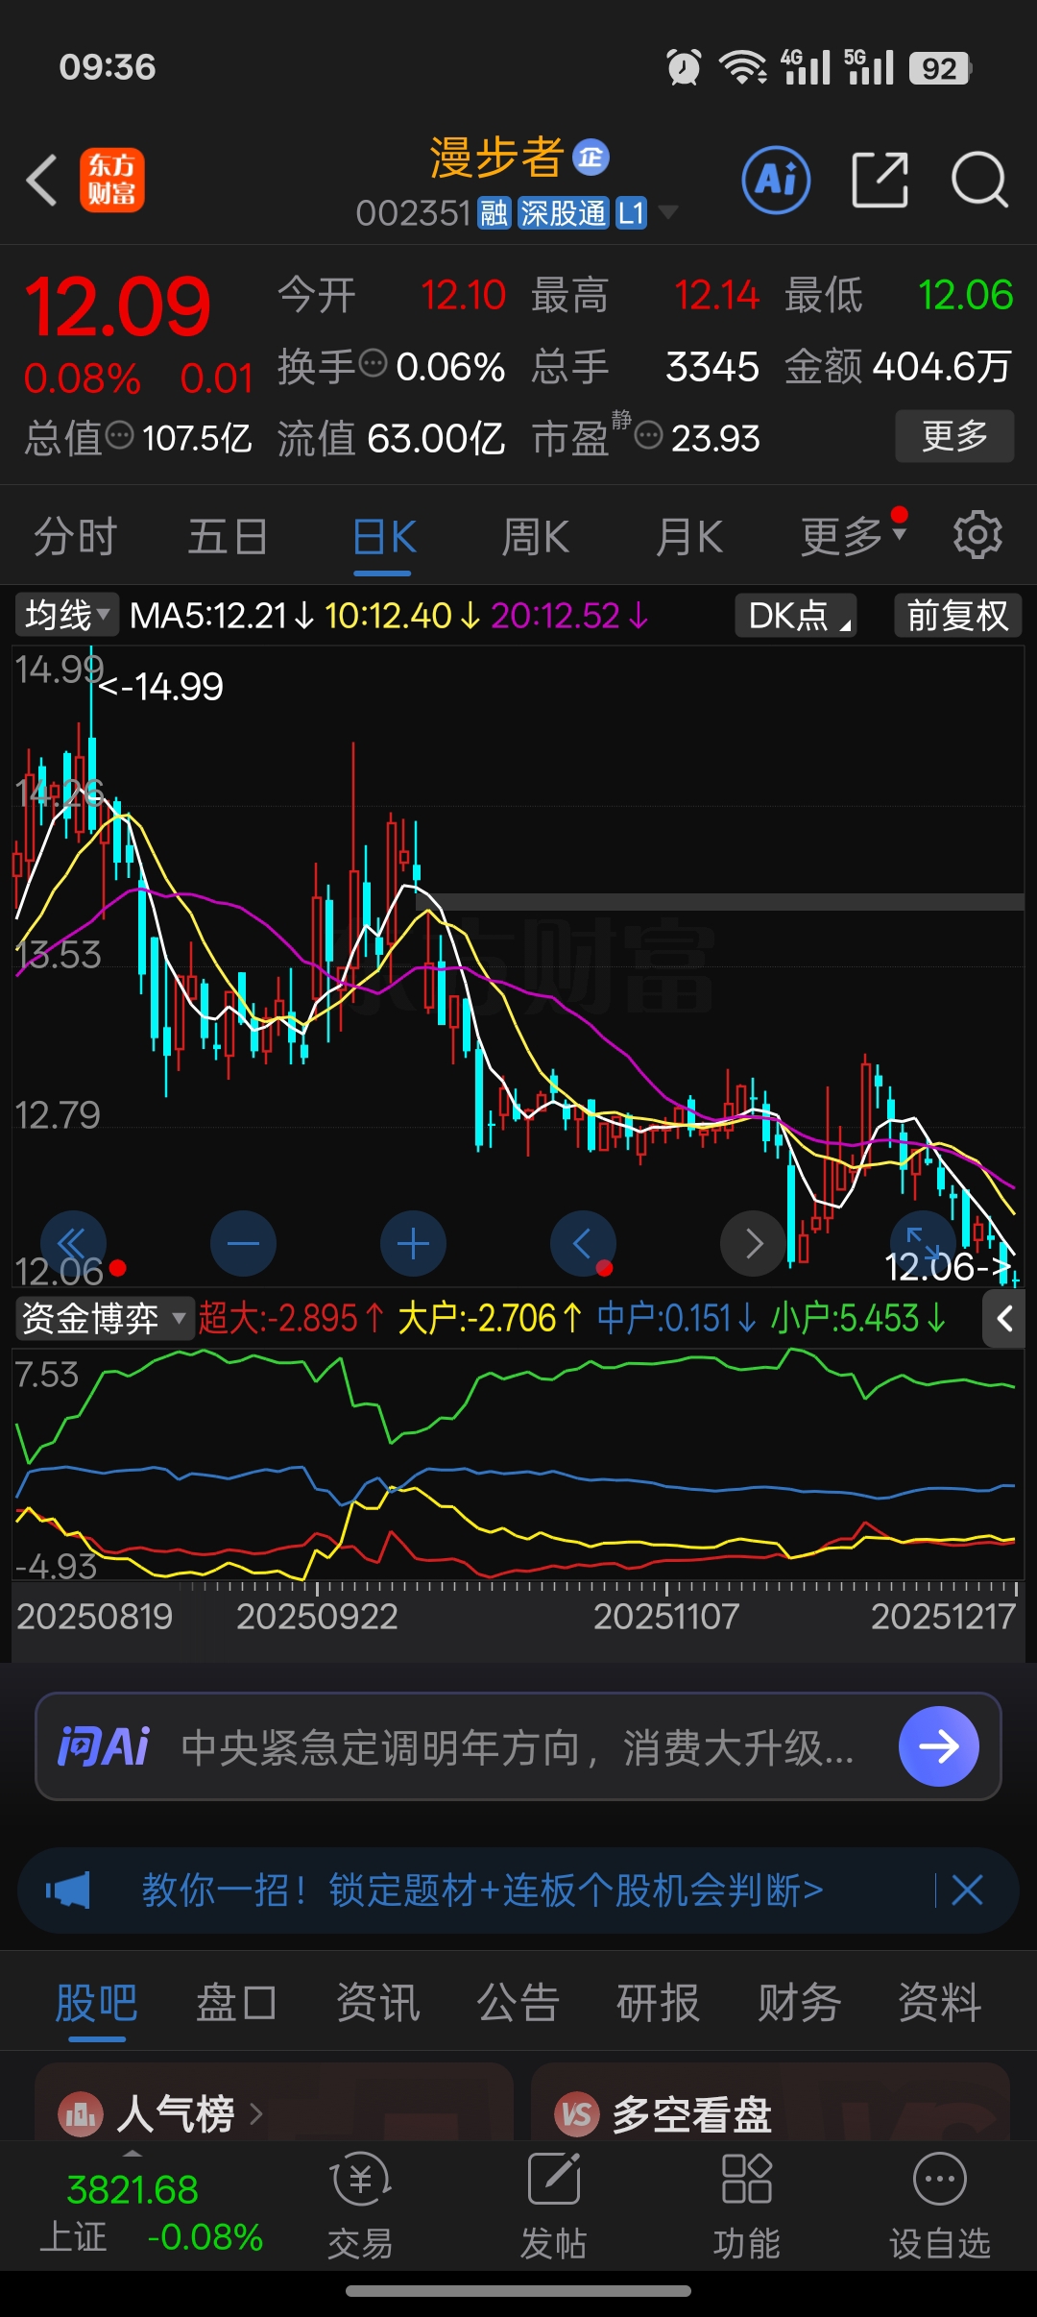Select 日K chart tab
This screenshot has width=1037, height=2317.
click(x=383, y=536)
